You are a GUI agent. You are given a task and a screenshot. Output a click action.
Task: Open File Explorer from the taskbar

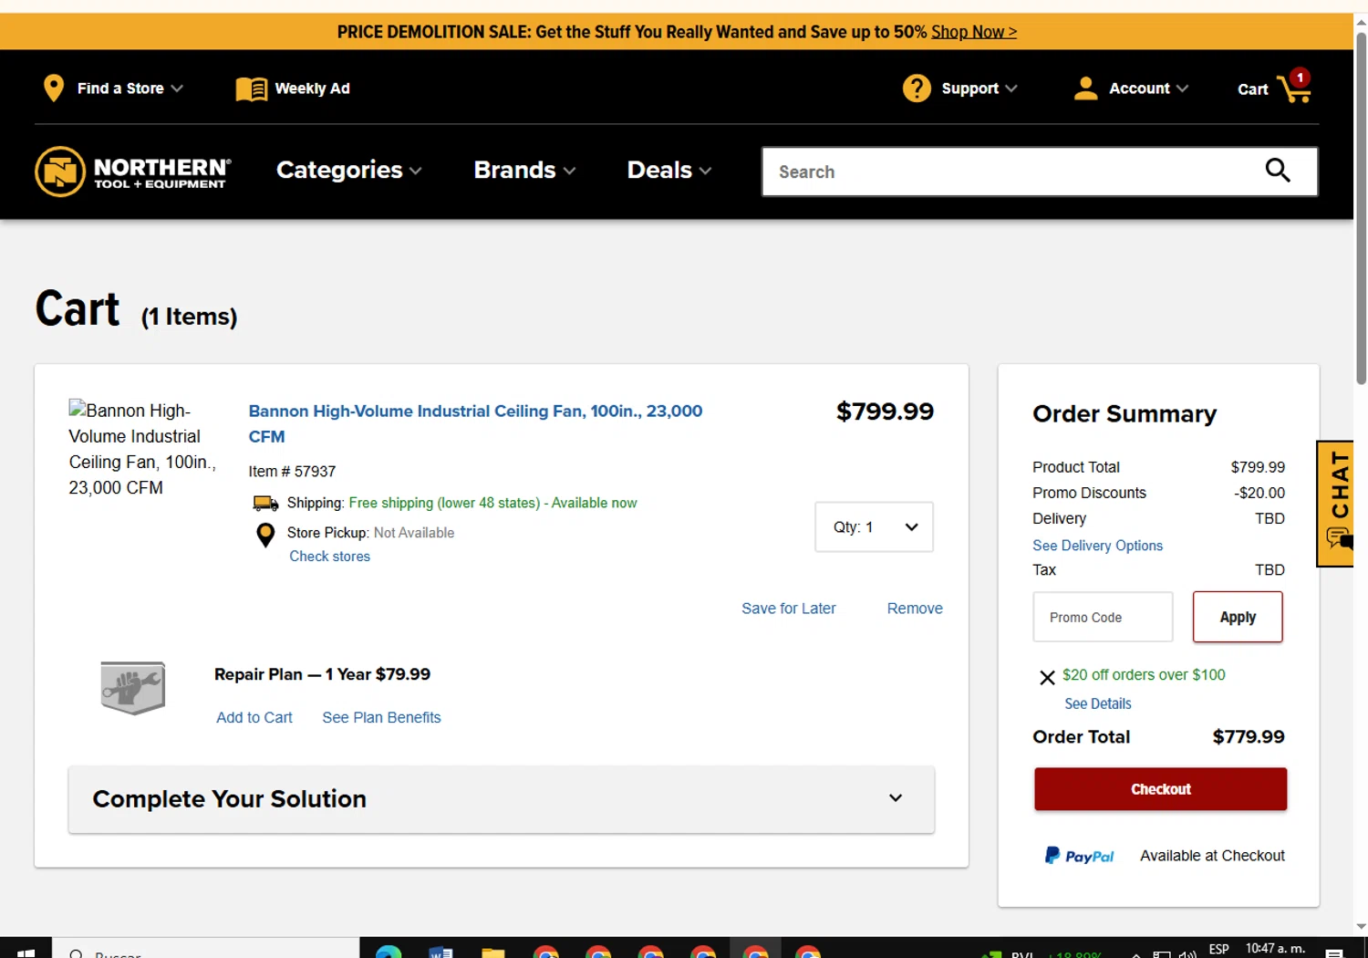tap(493, 952)
